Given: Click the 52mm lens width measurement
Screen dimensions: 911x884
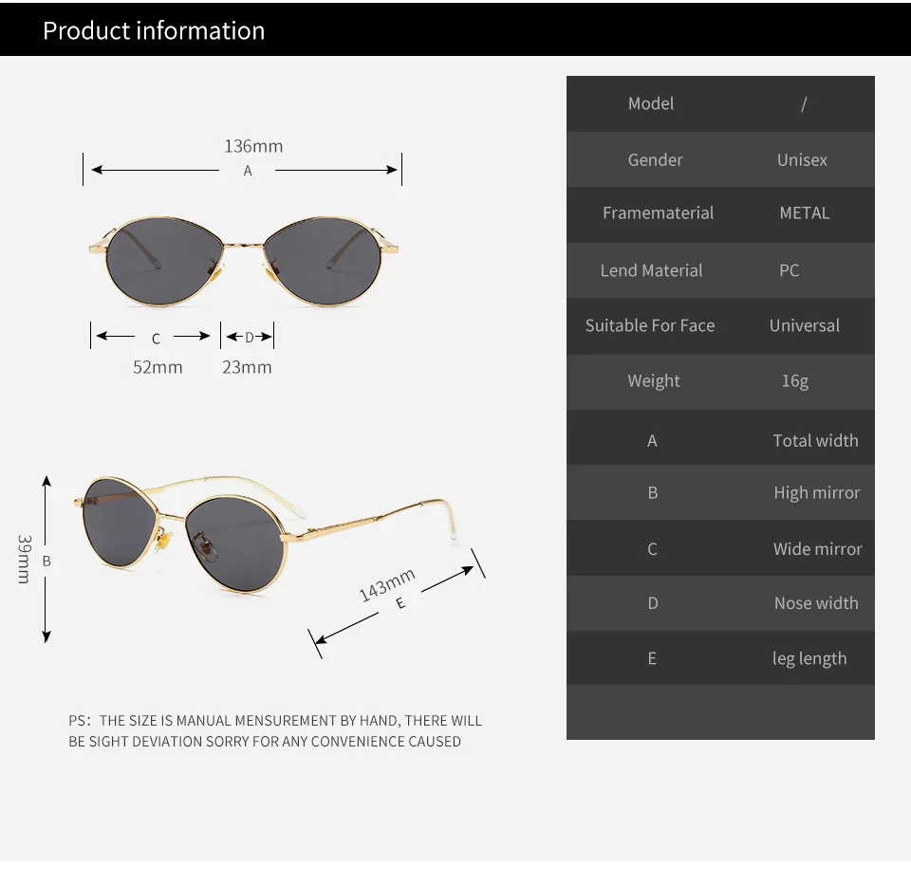Looking at the screenshot, I should coord(158,367).
